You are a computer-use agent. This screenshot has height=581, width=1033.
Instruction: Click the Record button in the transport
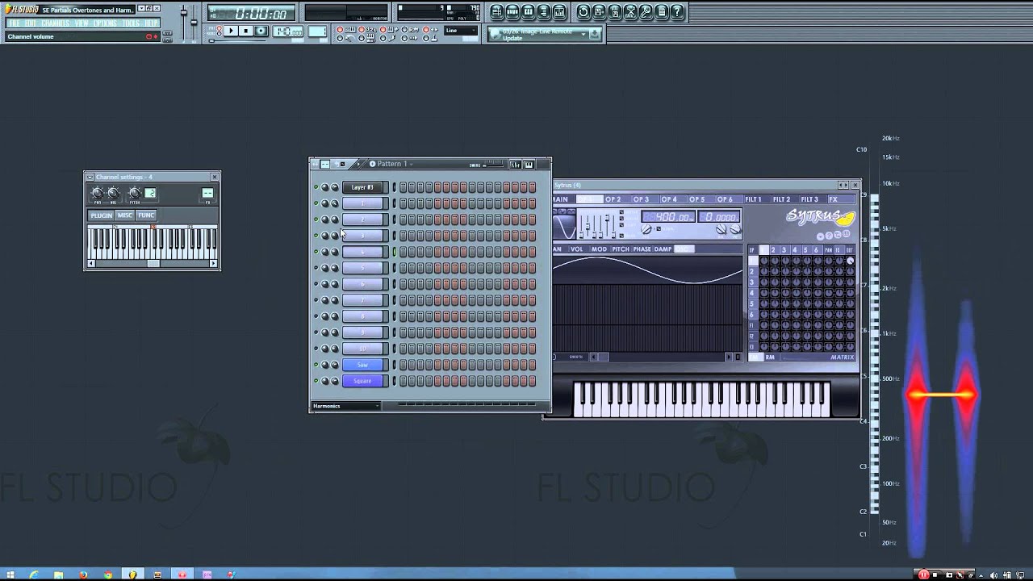tap(261, 31)
